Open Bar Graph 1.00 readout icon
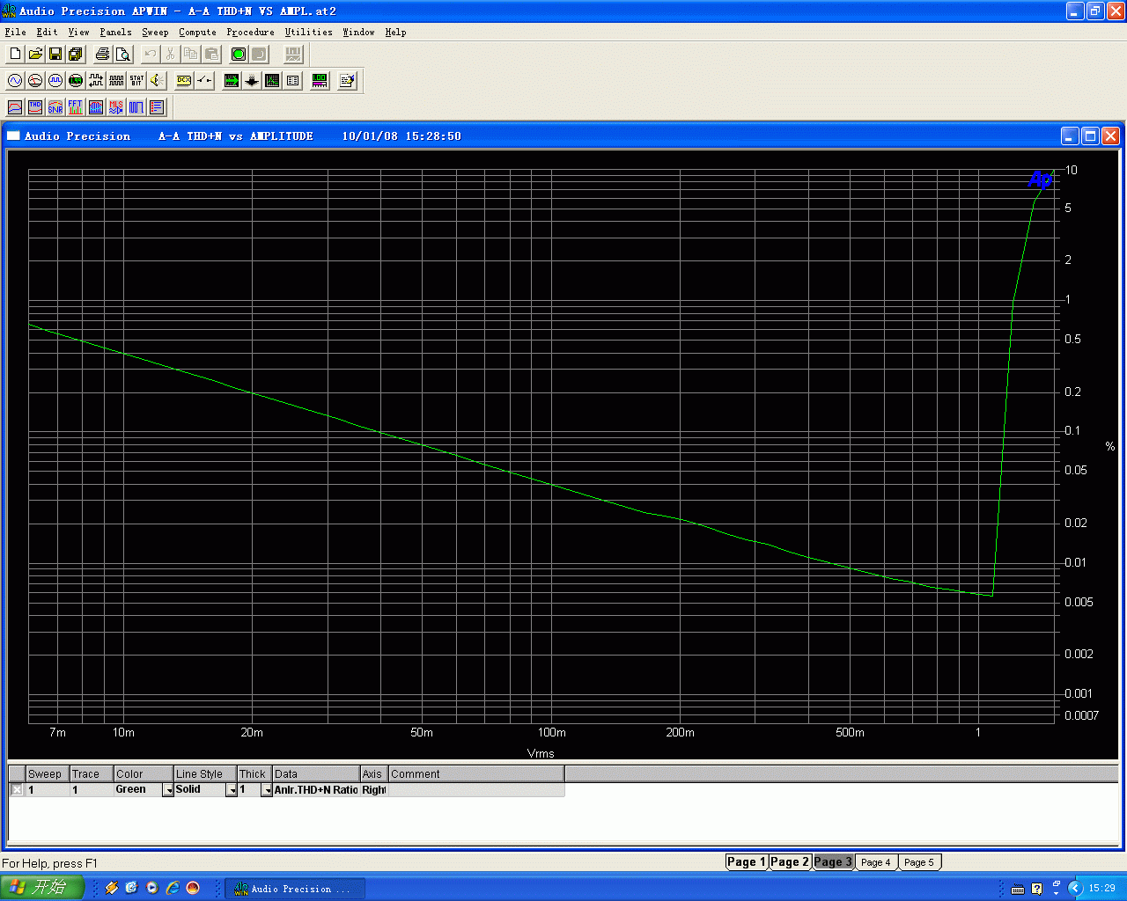This screenshot has width=1127, height=901. (320, 81)
